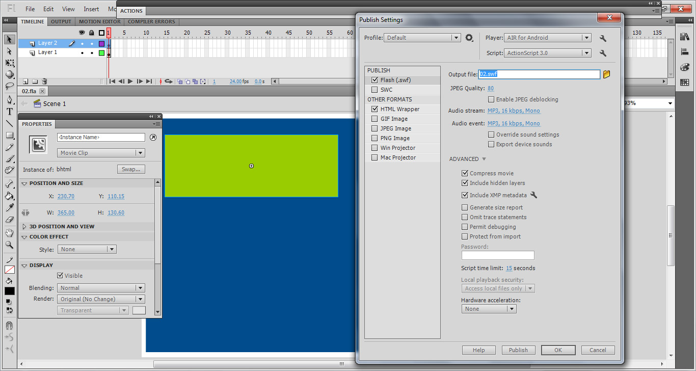Open the Edit menu
Screen dimensions: 696x371
tap(48, 9)
